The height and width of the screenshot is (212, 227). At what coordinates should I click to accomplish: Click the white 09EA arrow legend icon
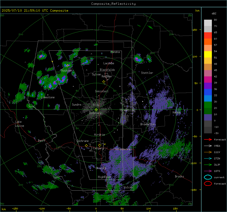208,146
